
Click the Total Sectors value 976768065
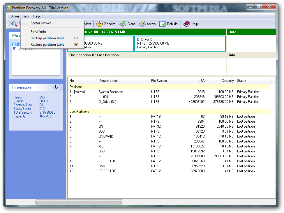(x=47, y=112)
